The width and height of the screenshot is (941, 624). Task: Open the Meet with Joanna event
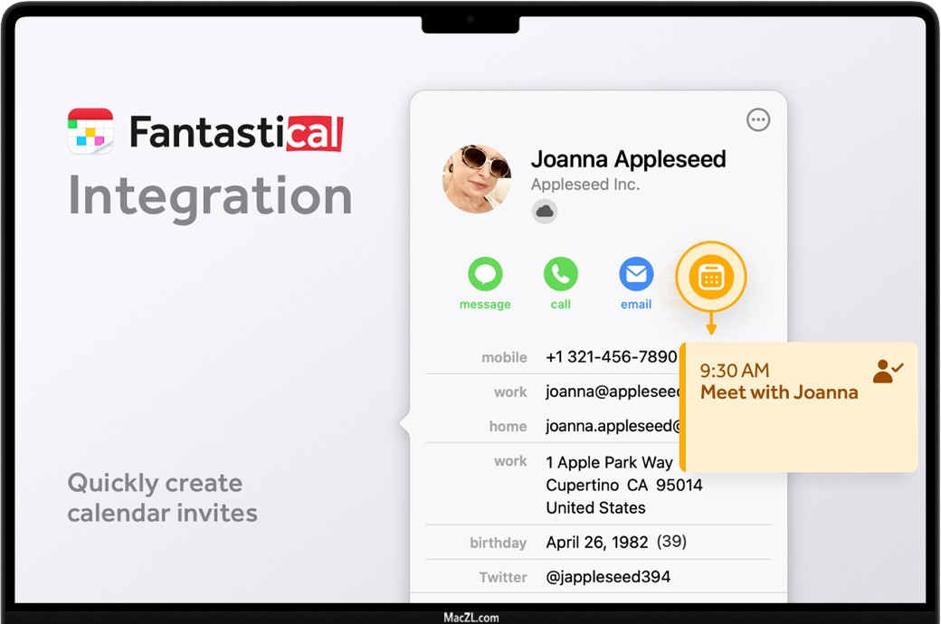[779, 392]
